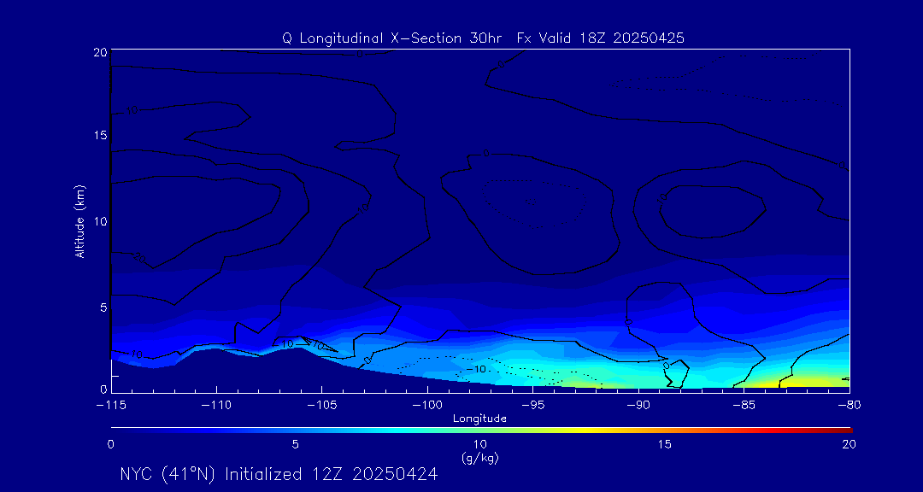Image resolution: width=923 pixels, height=492 pixels.
Task: Click the "Altitude (km)" y-axis label
Action: 79,220
